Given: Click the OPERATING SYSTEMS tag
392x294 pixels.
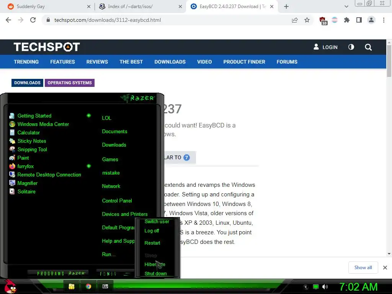Looking at the screenshot, I should point(70,83).
